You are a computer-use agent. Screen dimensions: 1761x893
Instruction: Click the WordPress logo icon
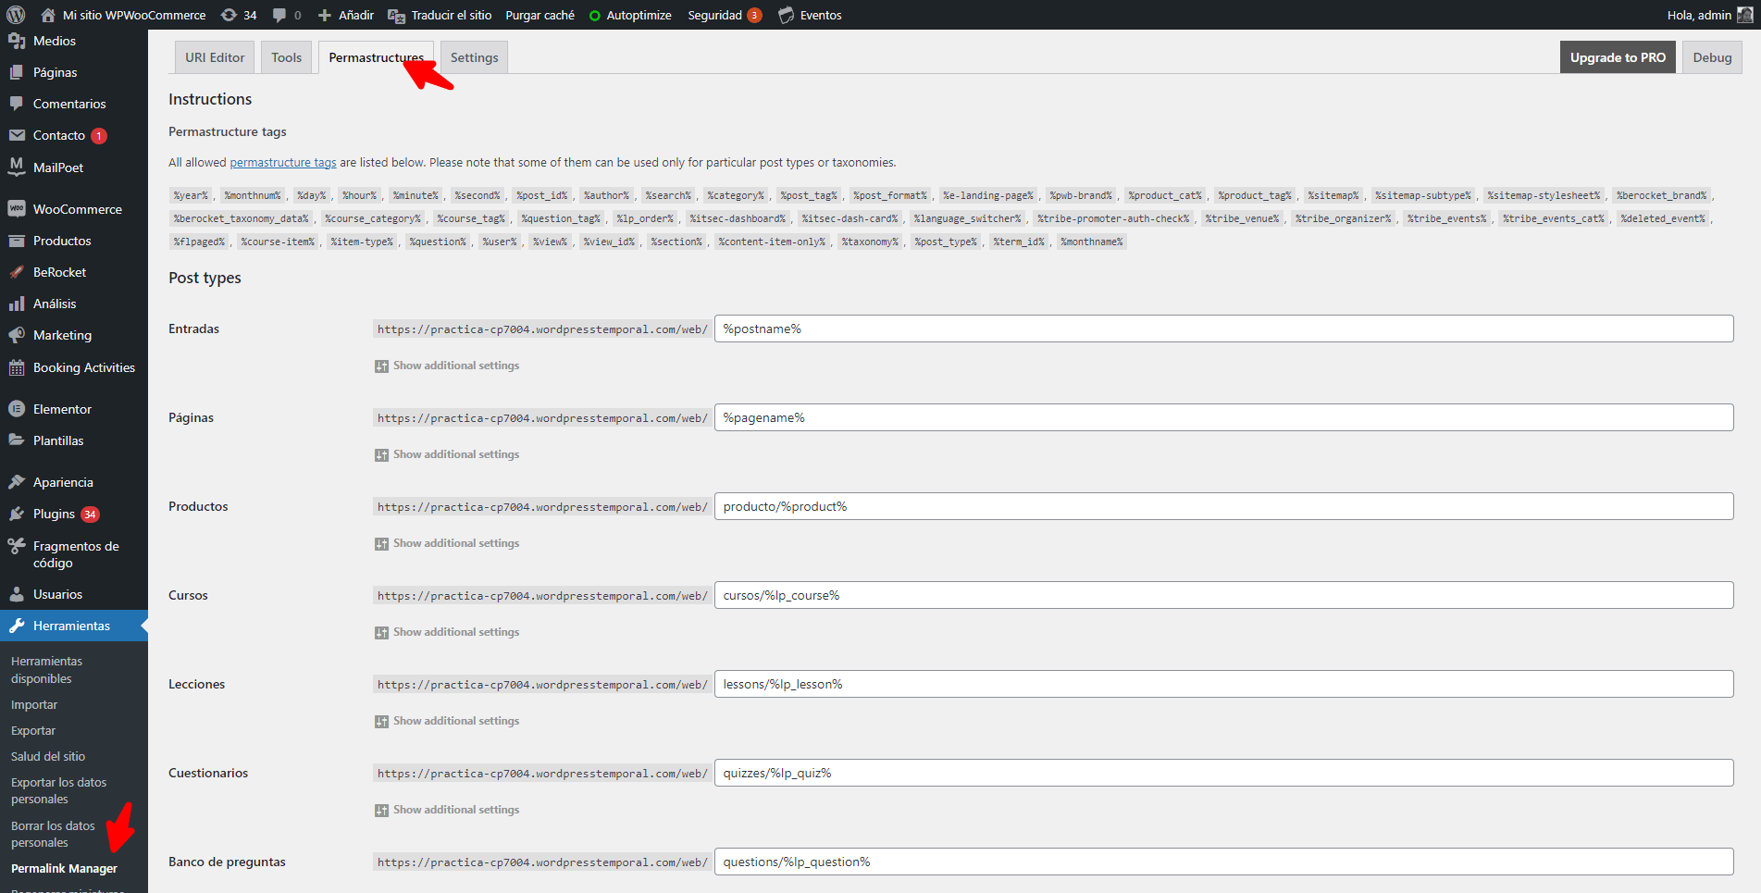(x=16, y=15)
